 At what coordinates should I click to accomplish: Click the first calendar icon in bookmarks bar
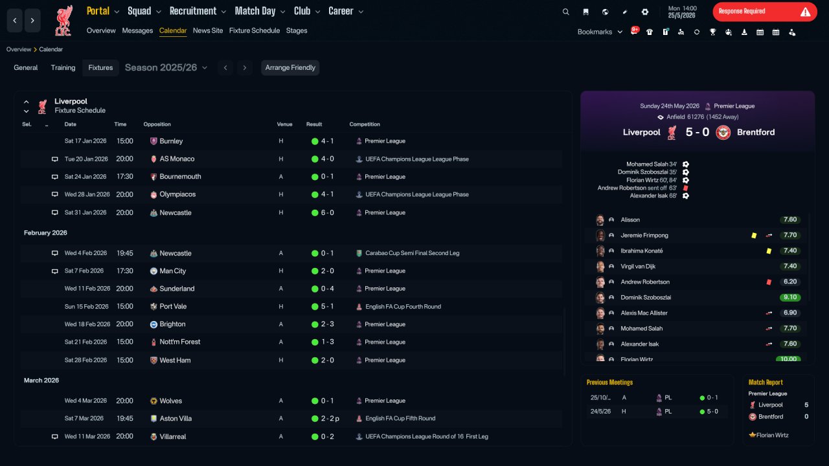(x=760, y=32)
